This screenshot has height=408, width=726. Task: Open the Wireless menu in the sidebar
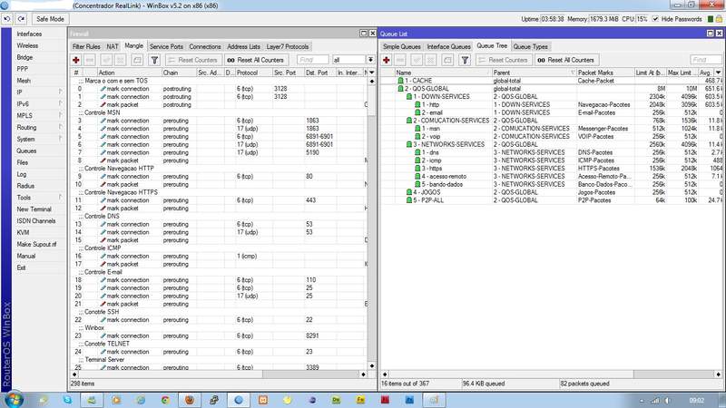pyautogui.click(x=27, y=46)
